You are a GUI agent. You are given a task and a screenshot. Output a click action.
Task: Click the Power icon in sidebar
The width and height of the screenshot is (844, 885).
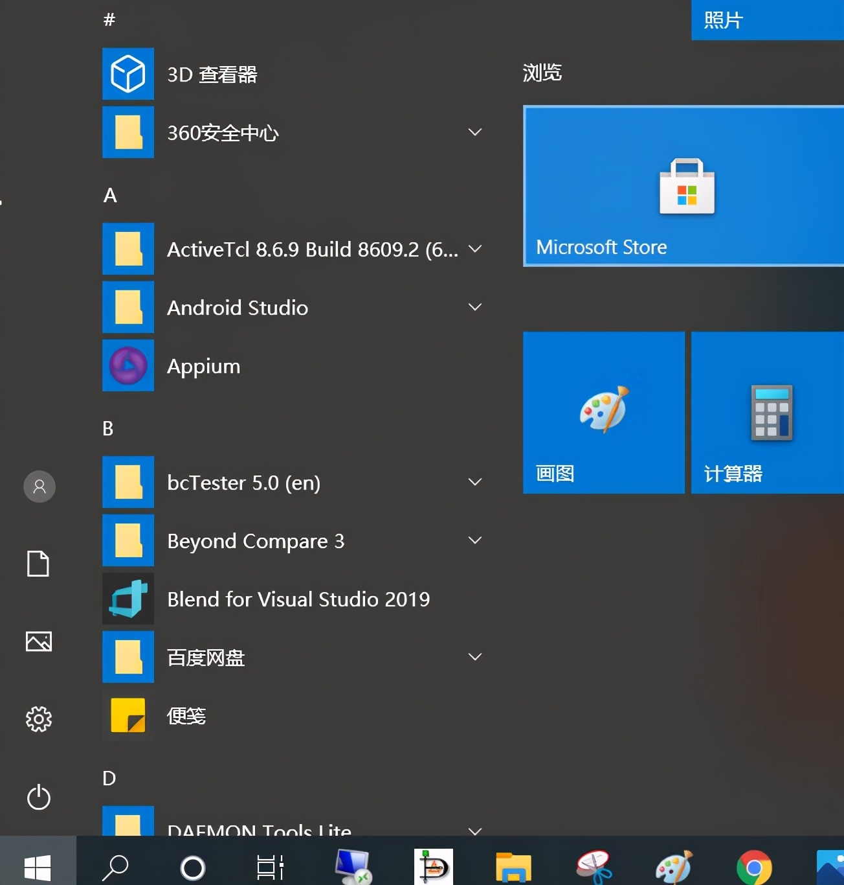(39, 797)
